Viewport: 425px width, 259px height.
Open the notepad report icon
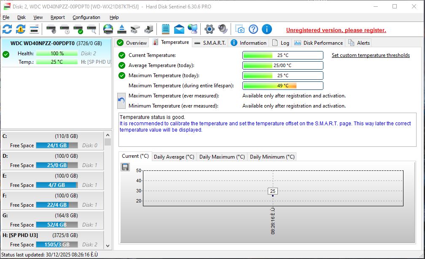click(165, 29)
